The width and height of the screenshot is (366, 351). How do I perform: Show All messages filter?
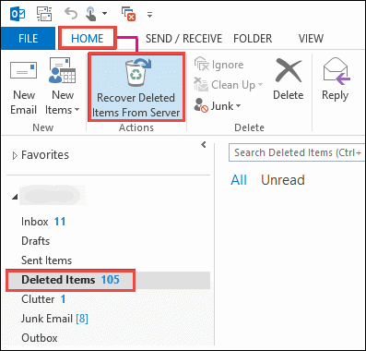[x=239, y=180]
